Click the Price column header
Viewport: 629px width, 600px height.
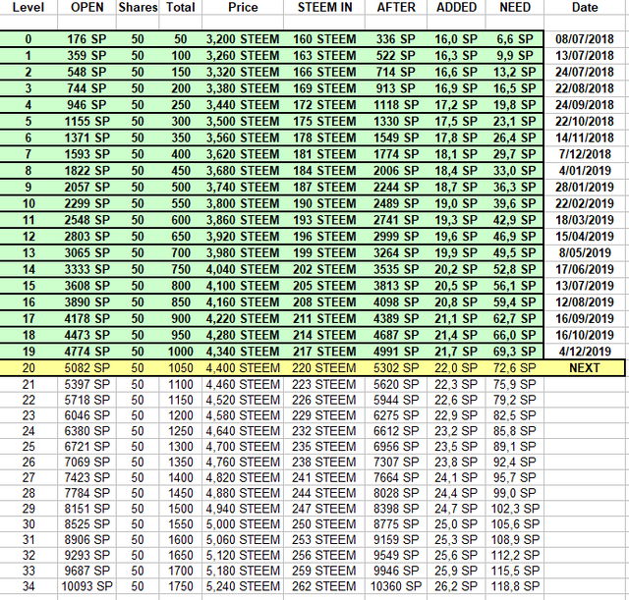point(243,7)
